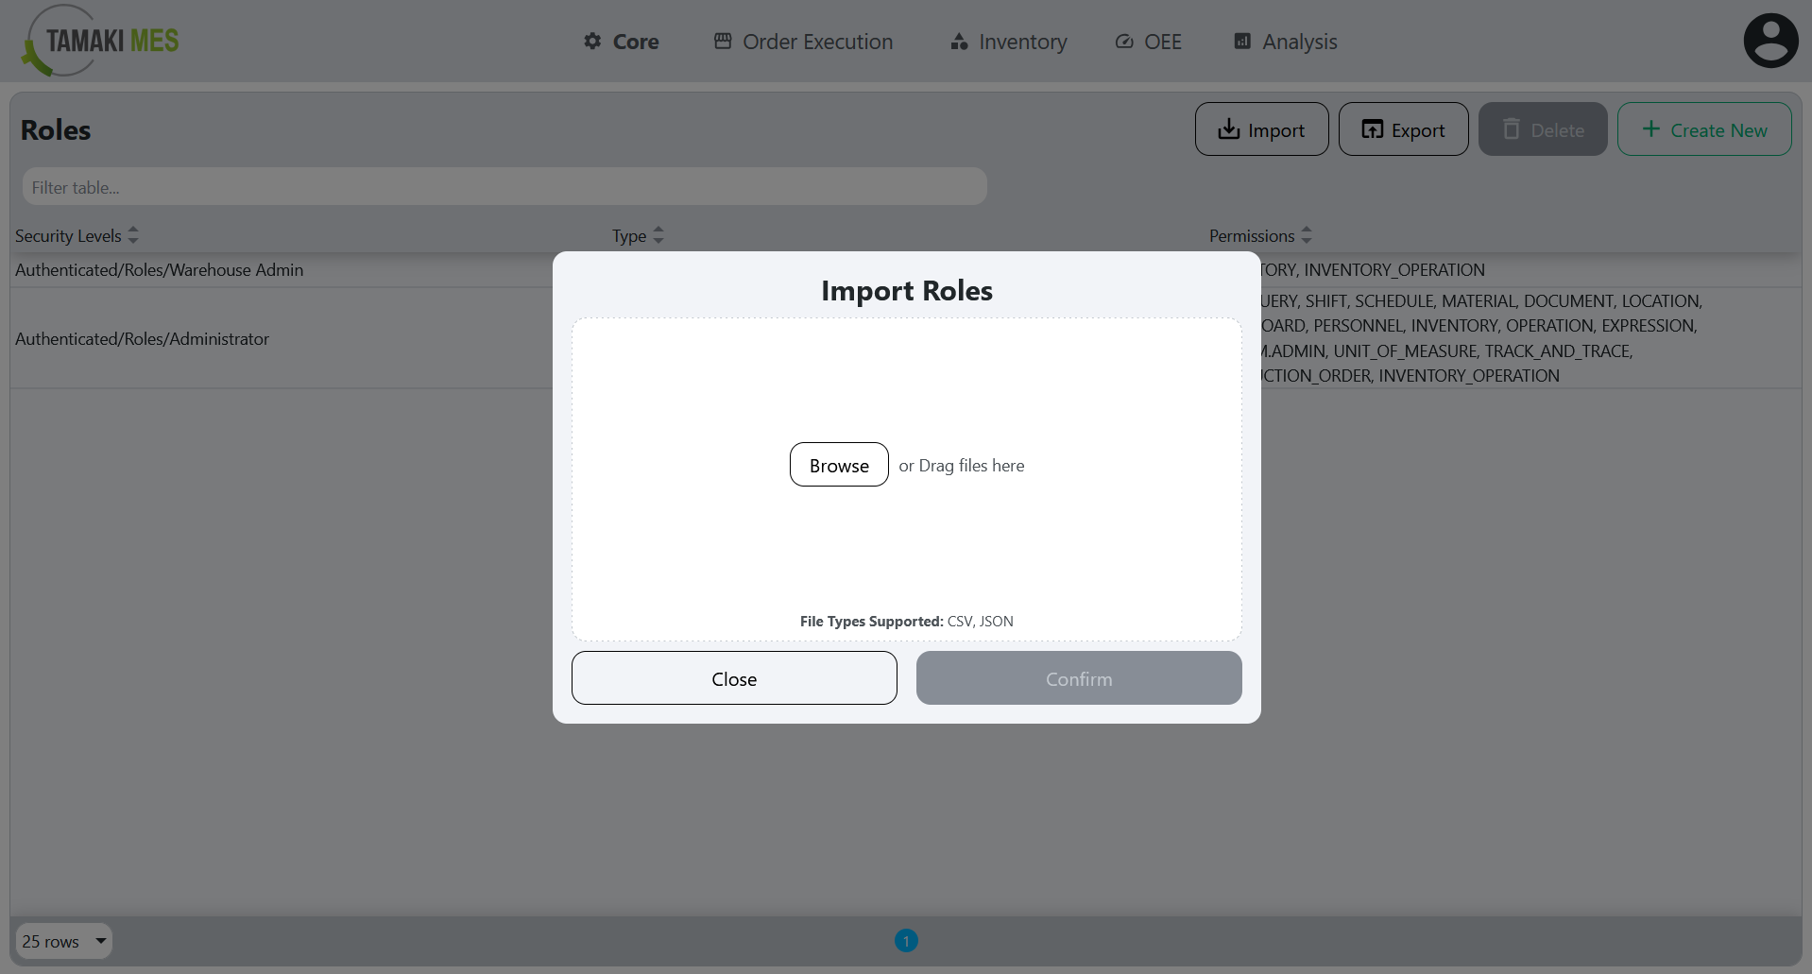
Task: Click the filter table input field
Action: [x=504, y=186]
